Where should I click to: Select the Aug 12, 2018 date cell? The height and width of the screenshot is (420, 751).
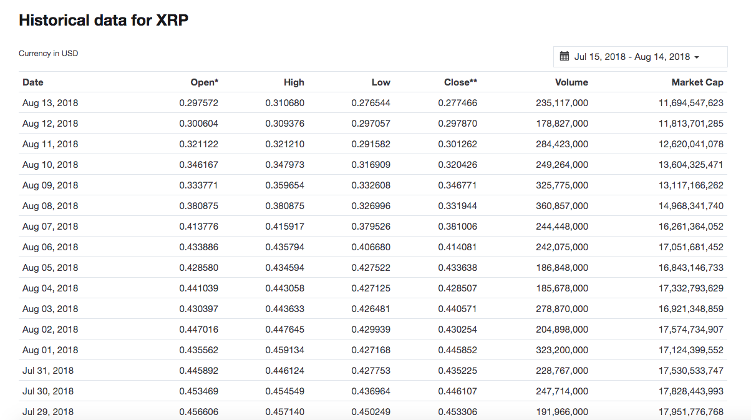click(51, 124)
